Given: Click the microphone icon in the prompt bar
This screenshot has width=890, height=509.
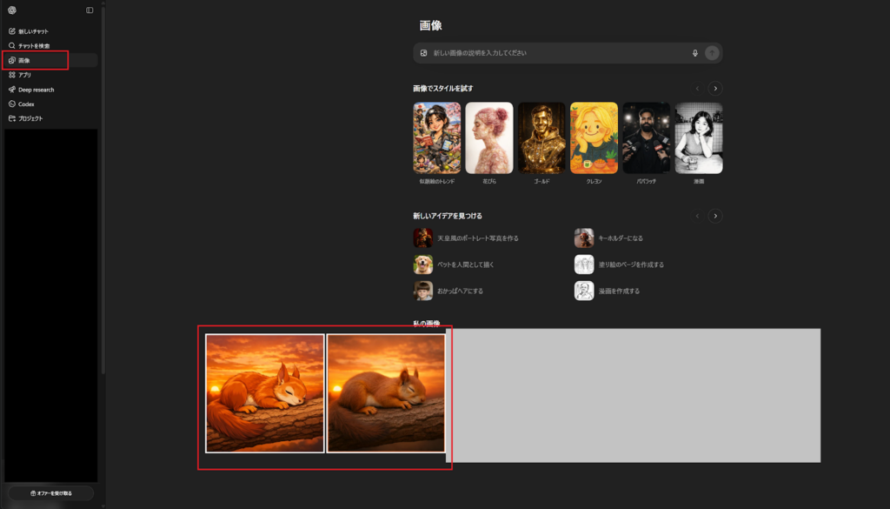Looking at the screenshot, I should tap(694, 53).
